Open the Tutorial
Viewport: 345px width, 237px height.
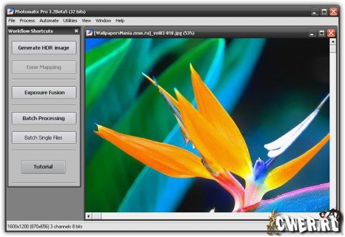pyautogui.click(x=43, y=167)
